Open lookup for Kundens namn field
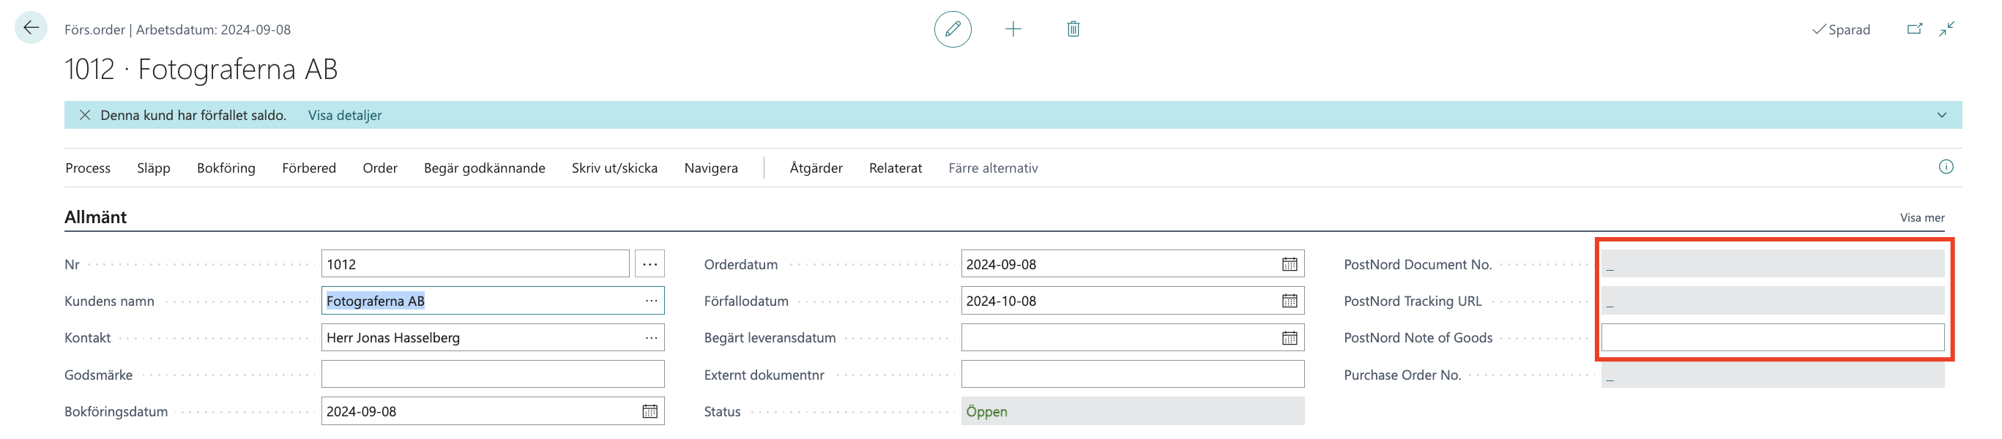 650,301
